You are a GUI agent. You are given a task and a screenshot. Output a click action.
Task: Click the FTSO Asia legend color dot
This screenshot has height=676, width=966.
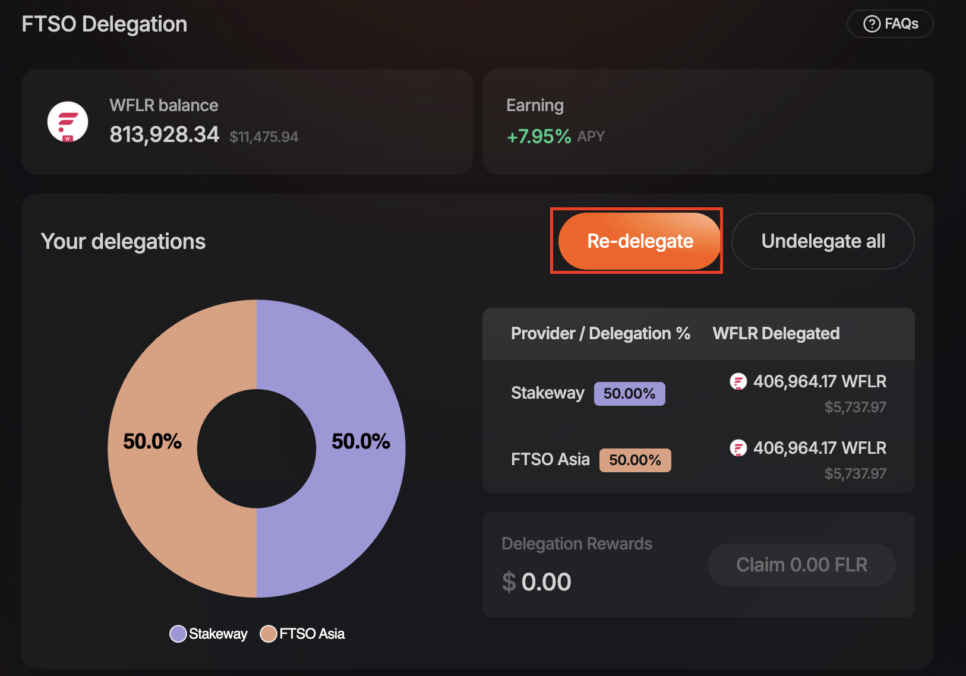(269, 634)
